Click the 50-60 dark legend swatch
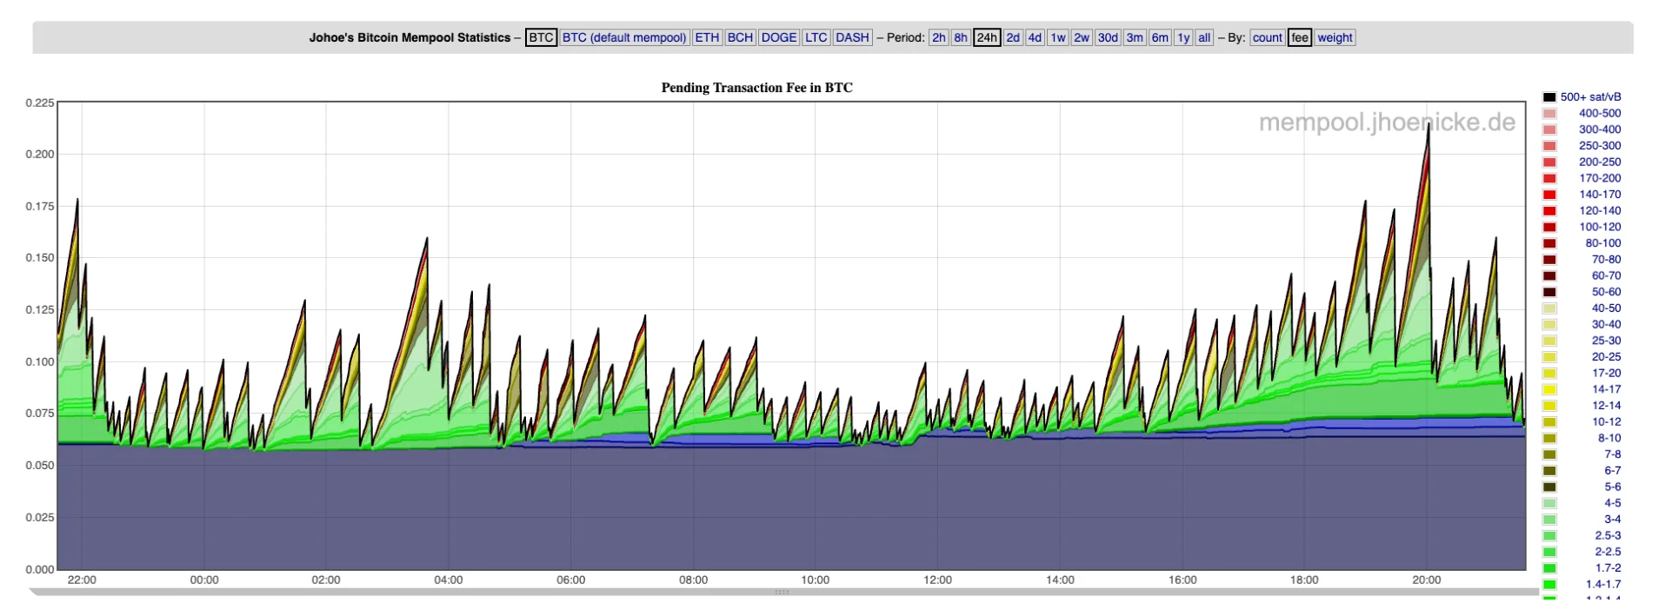The width and height of the screenshot is (1665, 616). pos(1549,292)
